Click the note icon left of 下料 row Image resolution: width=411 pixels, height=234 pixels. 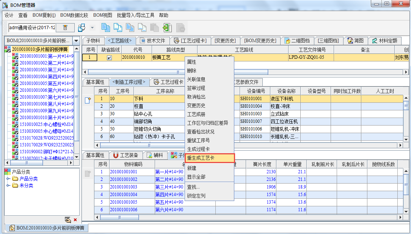point(88,100)
